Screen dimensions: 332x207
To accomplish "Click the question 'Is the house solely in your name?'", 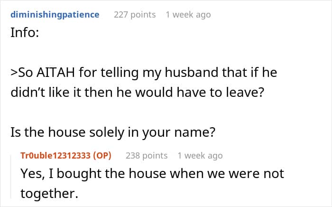I will point(113,132).
